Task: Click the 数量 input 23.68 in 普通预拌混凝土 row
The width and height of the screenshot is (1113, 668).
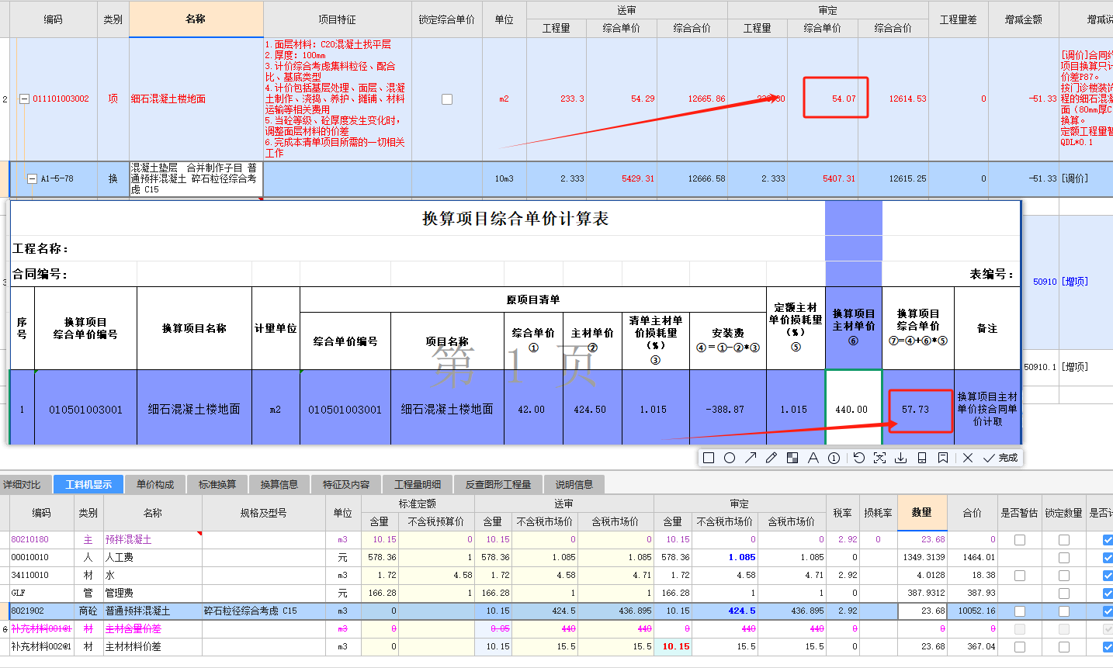Action: pyautogui.click(x=922, y=611)
